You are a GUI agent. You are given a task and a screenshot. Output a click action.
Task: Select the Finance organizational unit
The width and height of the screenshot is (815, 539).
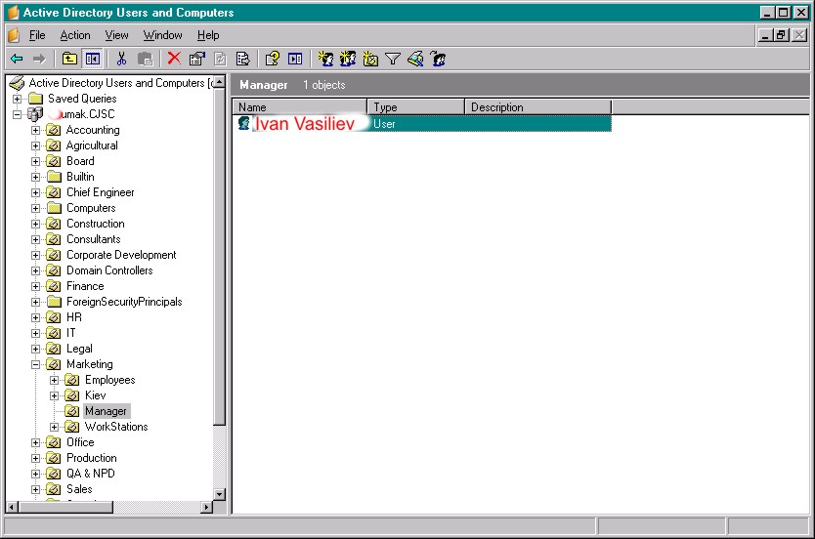point(85,286)
